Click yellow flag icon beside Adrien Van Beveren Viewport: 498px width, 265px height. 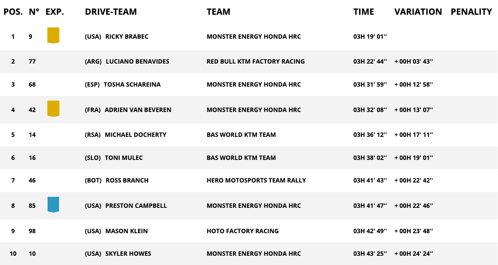(53, 109)
